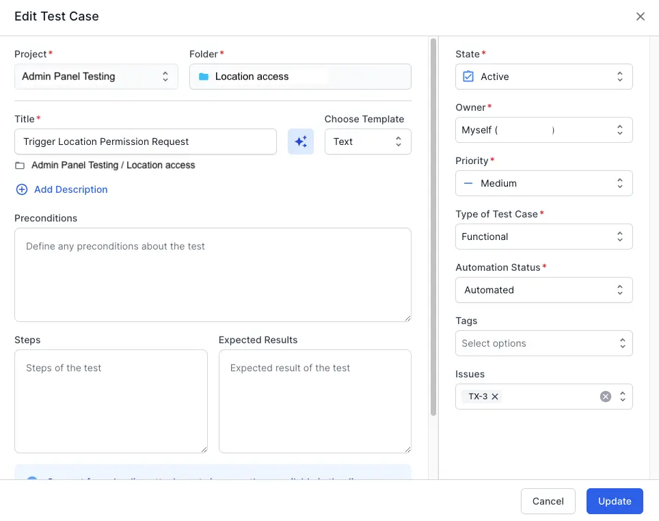Close the Edit Test Case dialog

tap(641, 16)
